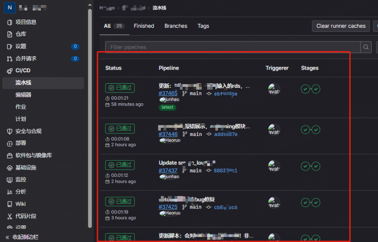Click 已通过 status badge of #37425

coord(120,202)
